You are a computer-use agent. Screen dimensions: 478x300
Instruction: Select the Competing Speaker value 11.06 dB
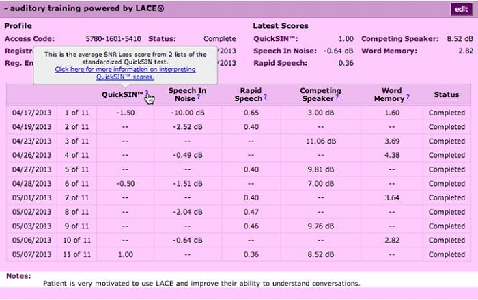tap(320, 141)
